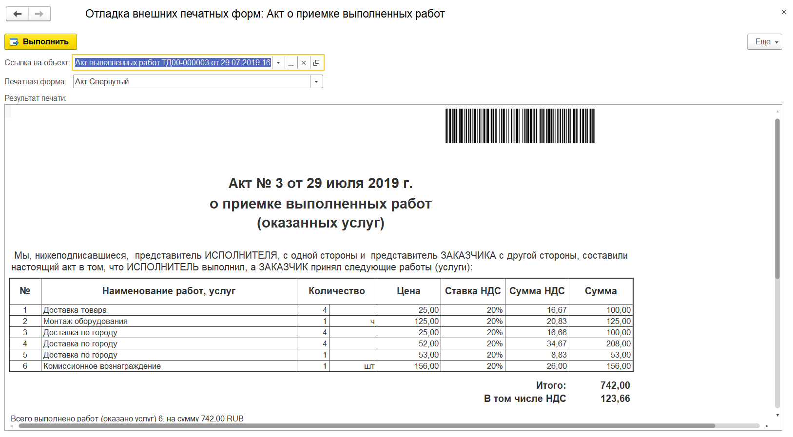This screenshot has width=793, height=437.
Task: Close the form with the X button
Action: pyautogui.click(x=784, y=12)
